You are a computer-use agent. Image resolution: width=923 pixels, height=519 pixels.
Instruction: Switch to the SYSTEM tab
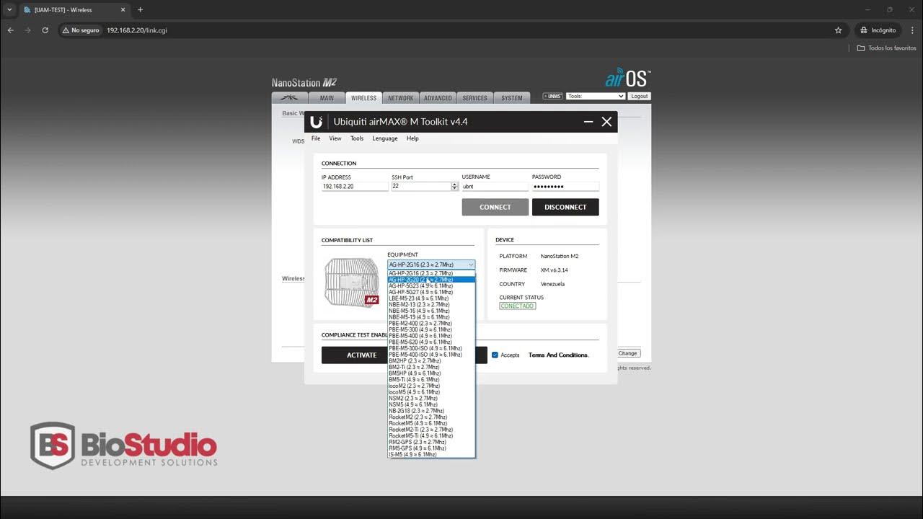(x=512, y=98)
